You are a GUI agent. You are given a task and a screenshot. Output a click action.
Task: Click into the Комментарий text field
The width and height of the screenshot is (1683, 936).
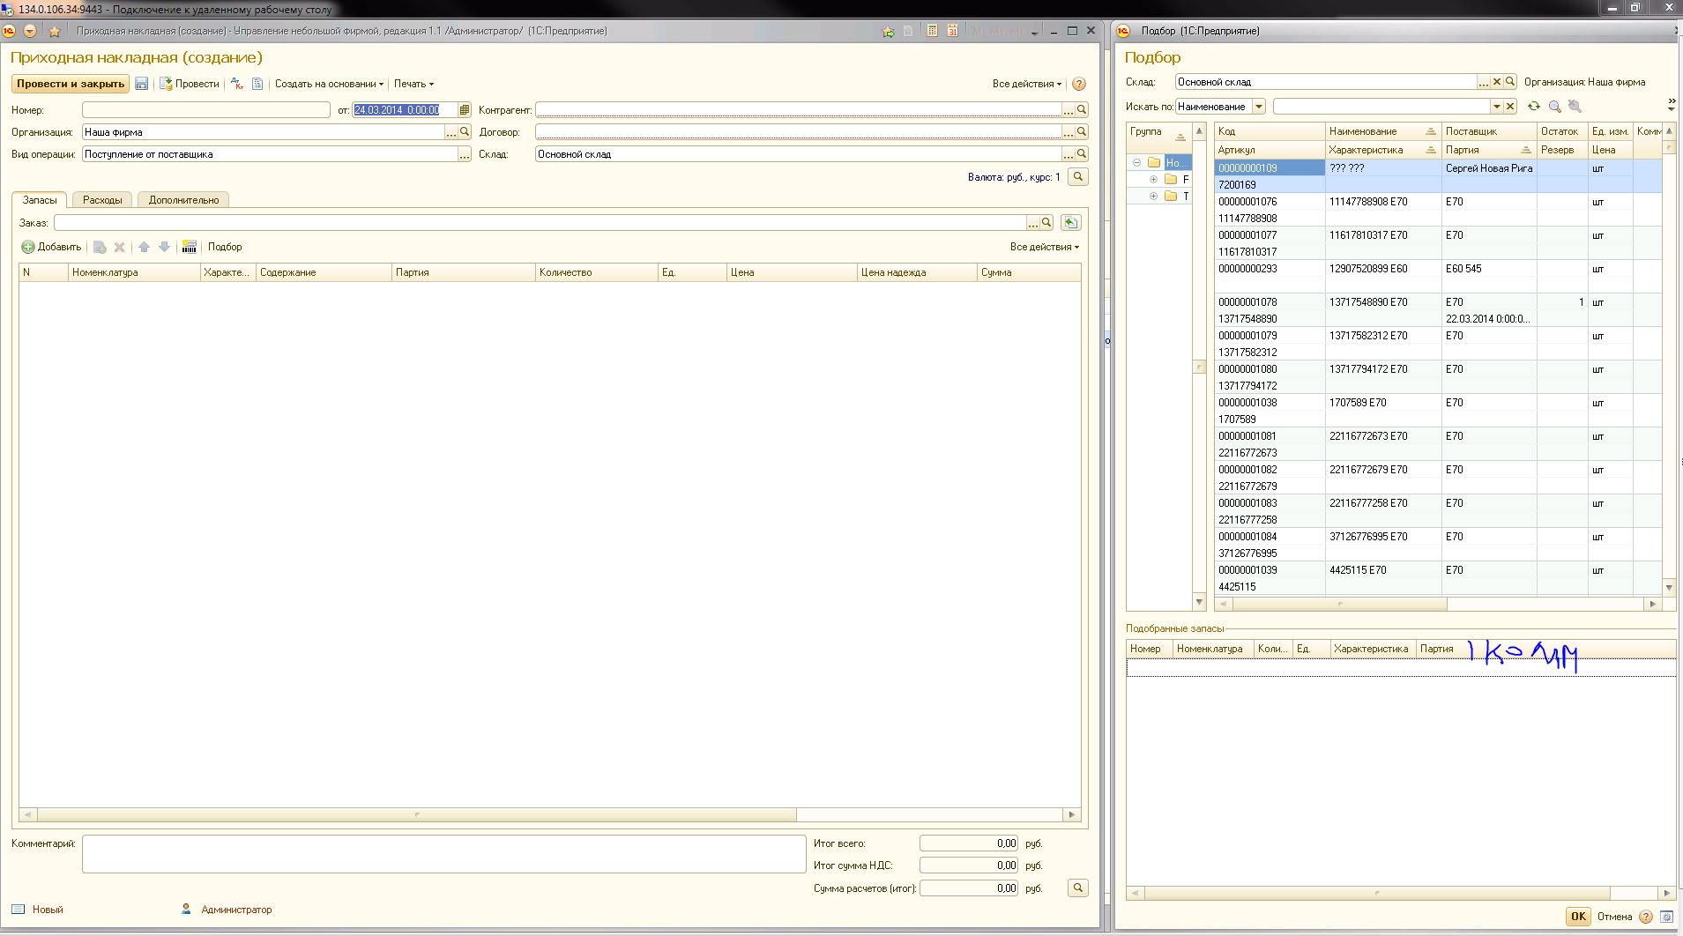(x=443, y=854)
